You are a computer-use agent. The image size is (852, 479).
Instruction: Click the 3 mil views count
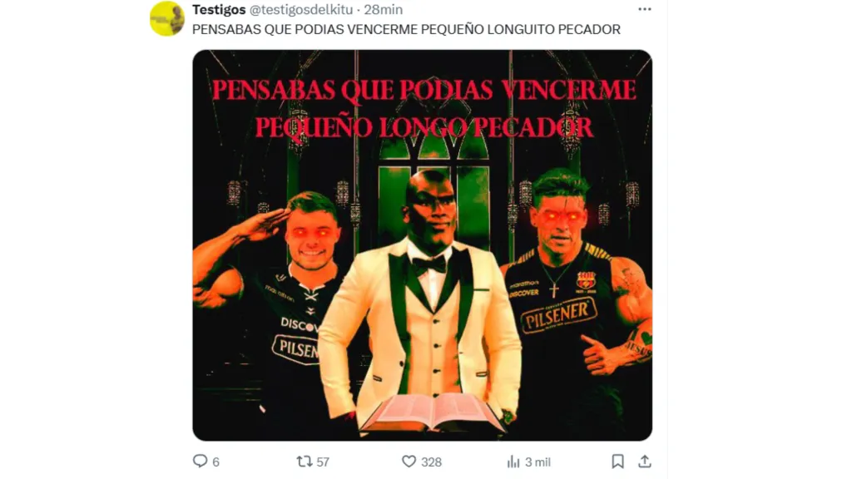click(x=537, y=462)
